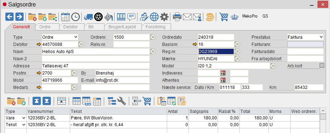Open the Type dropdown on the Vare row
Image resolution: width=330 pixels, height=133 pixels.
coord(24,118)
